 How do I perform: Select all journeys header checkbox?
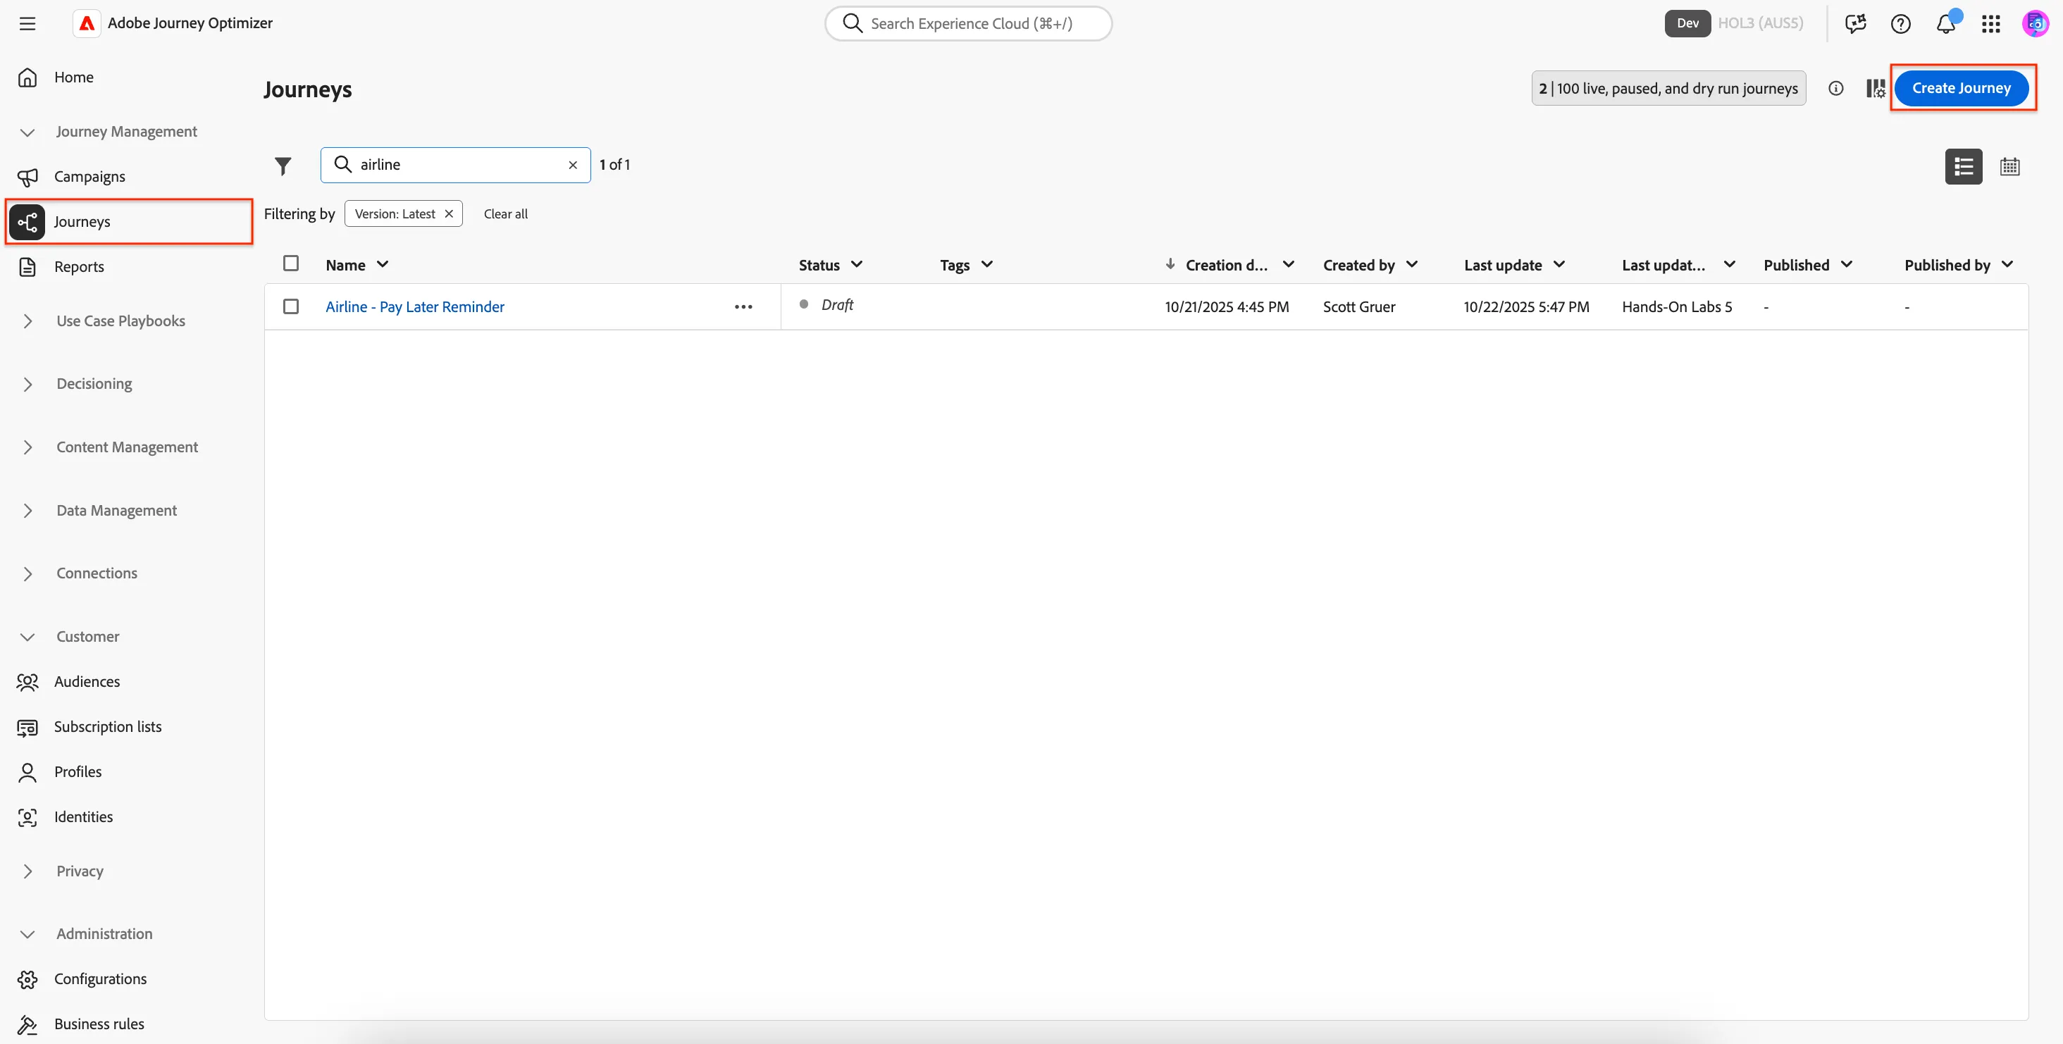click(291, 263)
